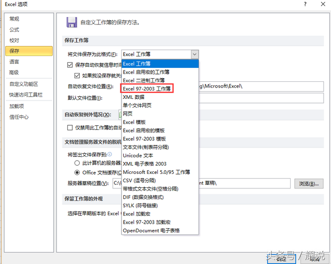Choose CSV (逗号分隔) format
331x264 pixels.
pyautogui.click(x=160, y=181)
